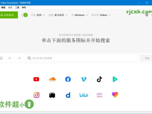Open the green play-triangle service icon
The image size is (152, 114).
pyautogui.click(x=115, y=79)
